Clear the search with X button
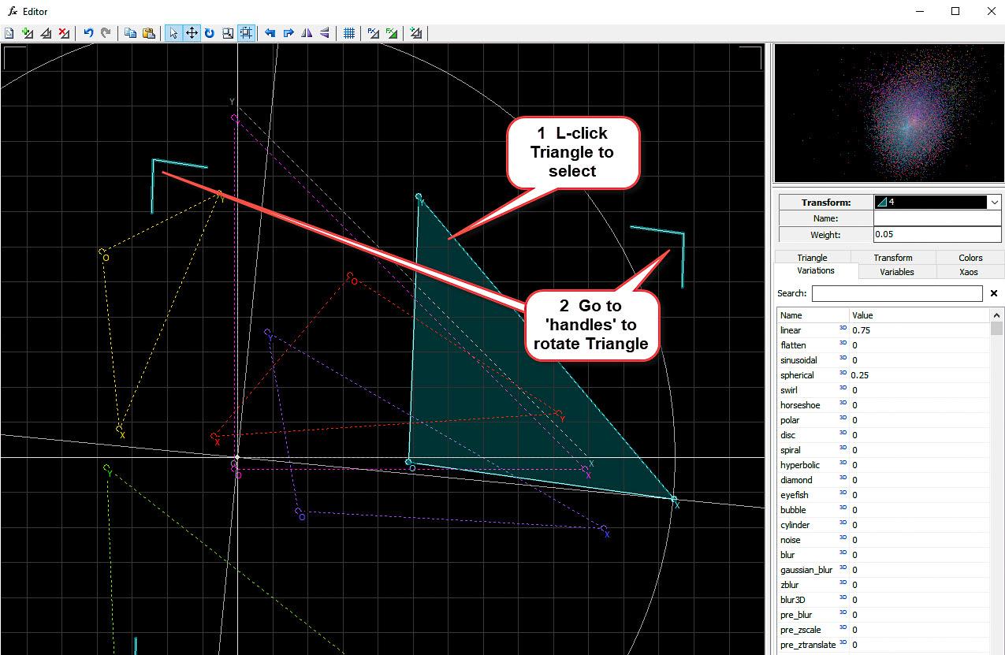 tap(994, 293)
